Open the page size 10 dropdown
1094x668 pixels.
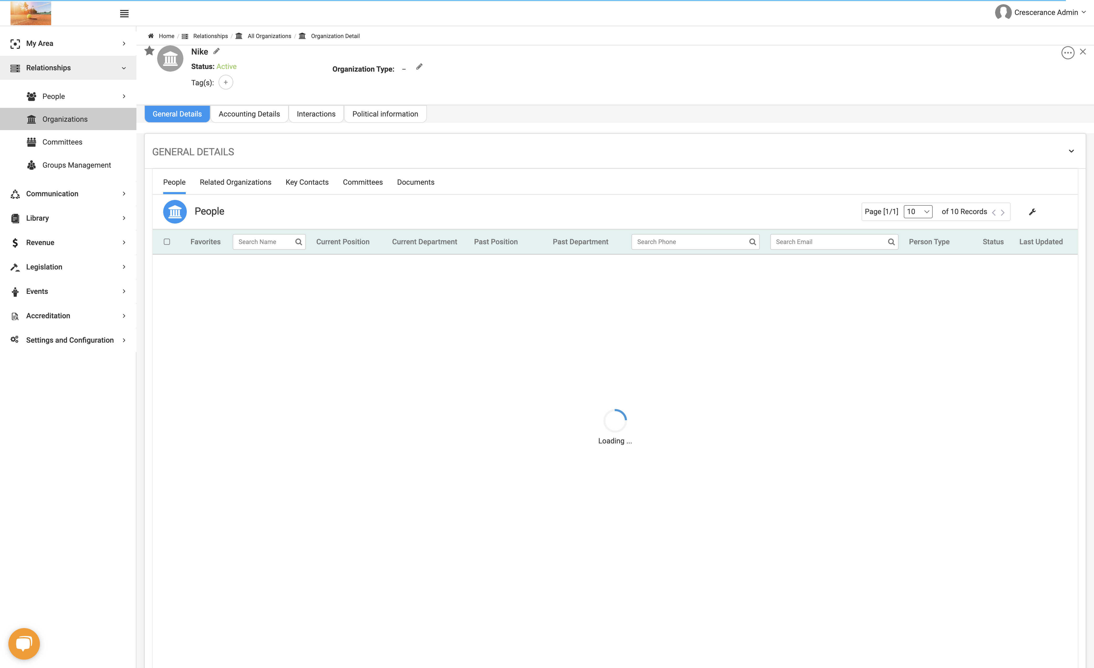tap(918, 211)
